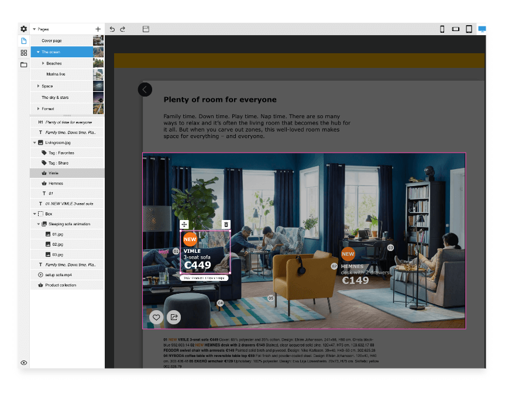
Task: Click the €149 Hemnes price text
Action: 355,280
